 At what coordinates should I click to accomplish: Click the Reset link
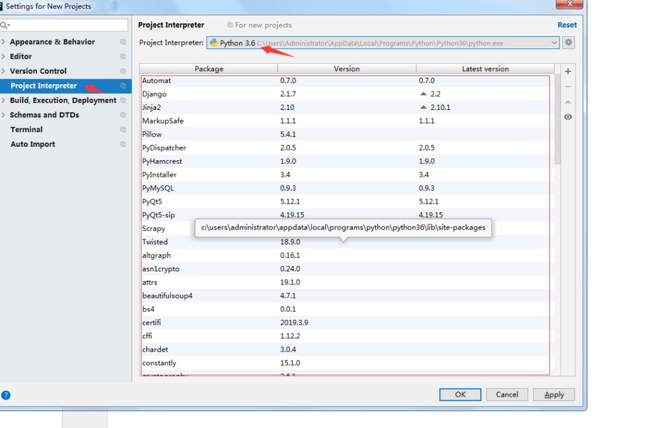pos(567,25)
